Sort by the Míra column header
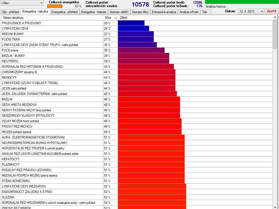 coord(110,18)
